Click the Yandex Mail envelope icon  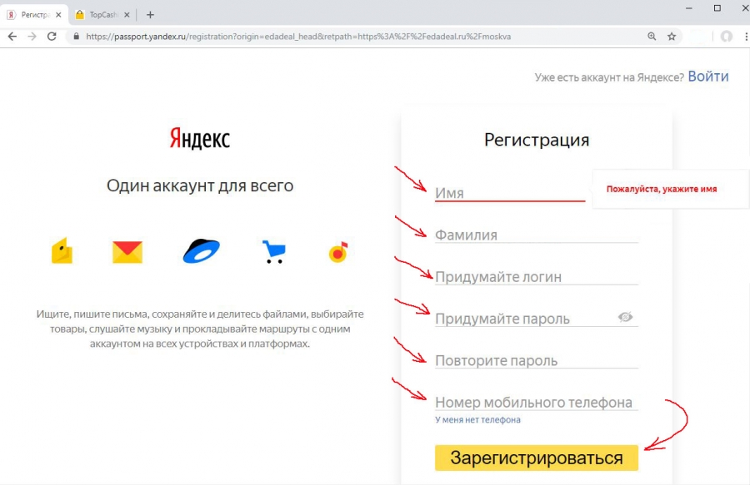pos(127,251)
